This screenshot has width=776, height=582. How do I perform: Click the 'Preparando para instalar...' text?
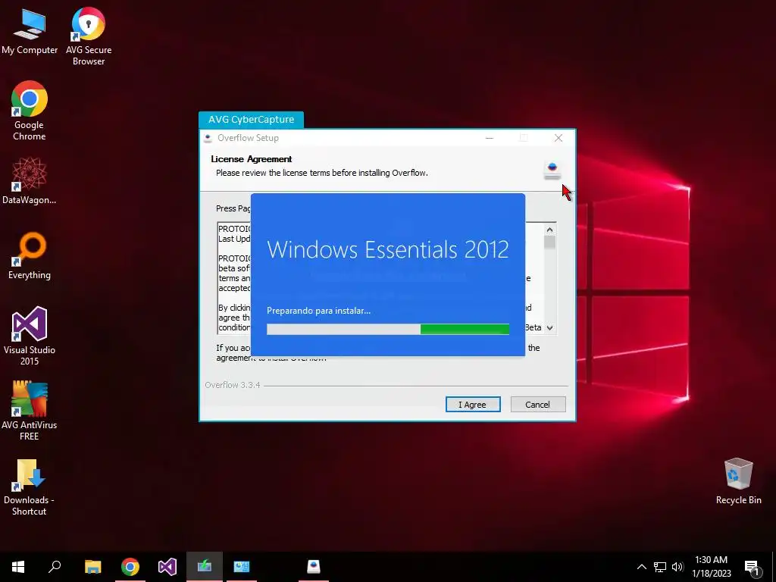point(319,311)
